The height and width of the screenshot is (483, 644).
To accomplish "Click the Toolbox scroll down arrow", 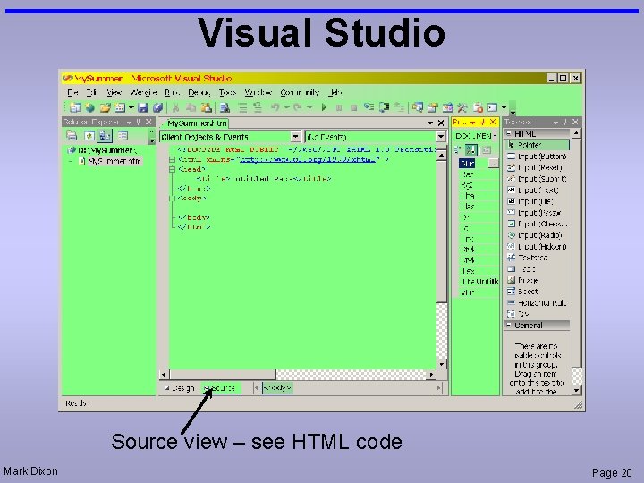I will (576, 391).
